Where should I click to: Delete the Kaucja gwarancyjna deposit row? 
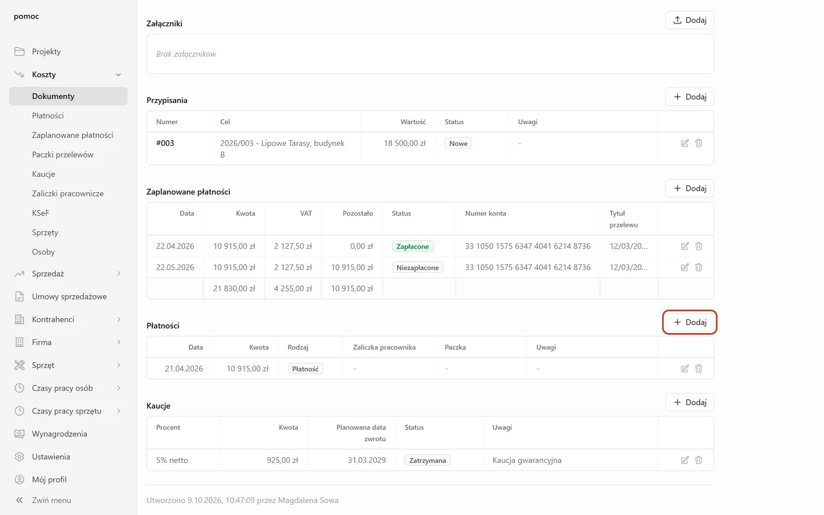(x=699, y=460)
